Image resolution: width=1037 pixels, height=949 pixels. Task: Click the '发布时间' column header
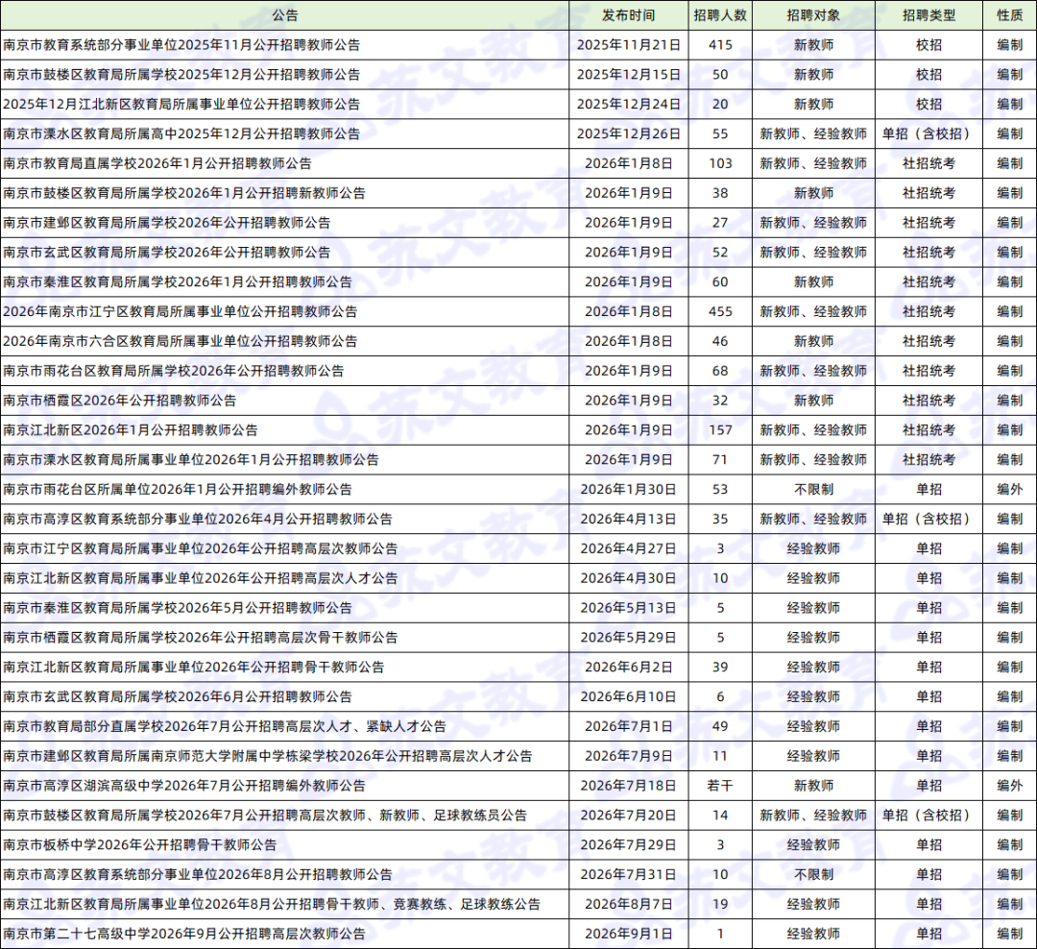coord(628,15)
